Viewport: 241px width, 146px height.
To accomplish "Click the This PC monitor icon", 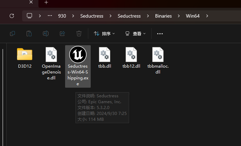I will coord(29,16).
